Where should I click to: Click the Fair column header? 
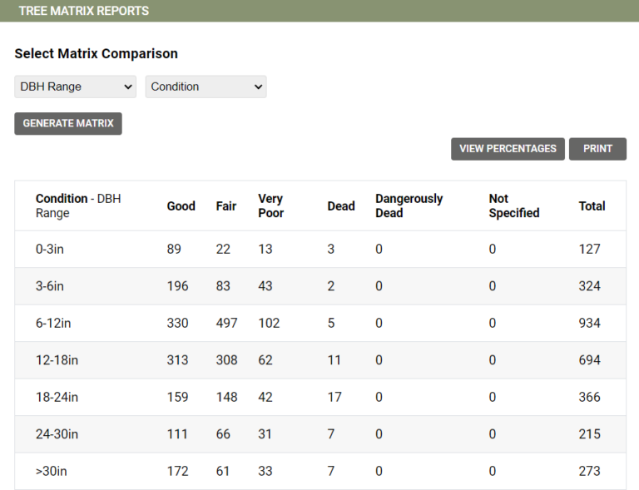[x=226, y=206]
